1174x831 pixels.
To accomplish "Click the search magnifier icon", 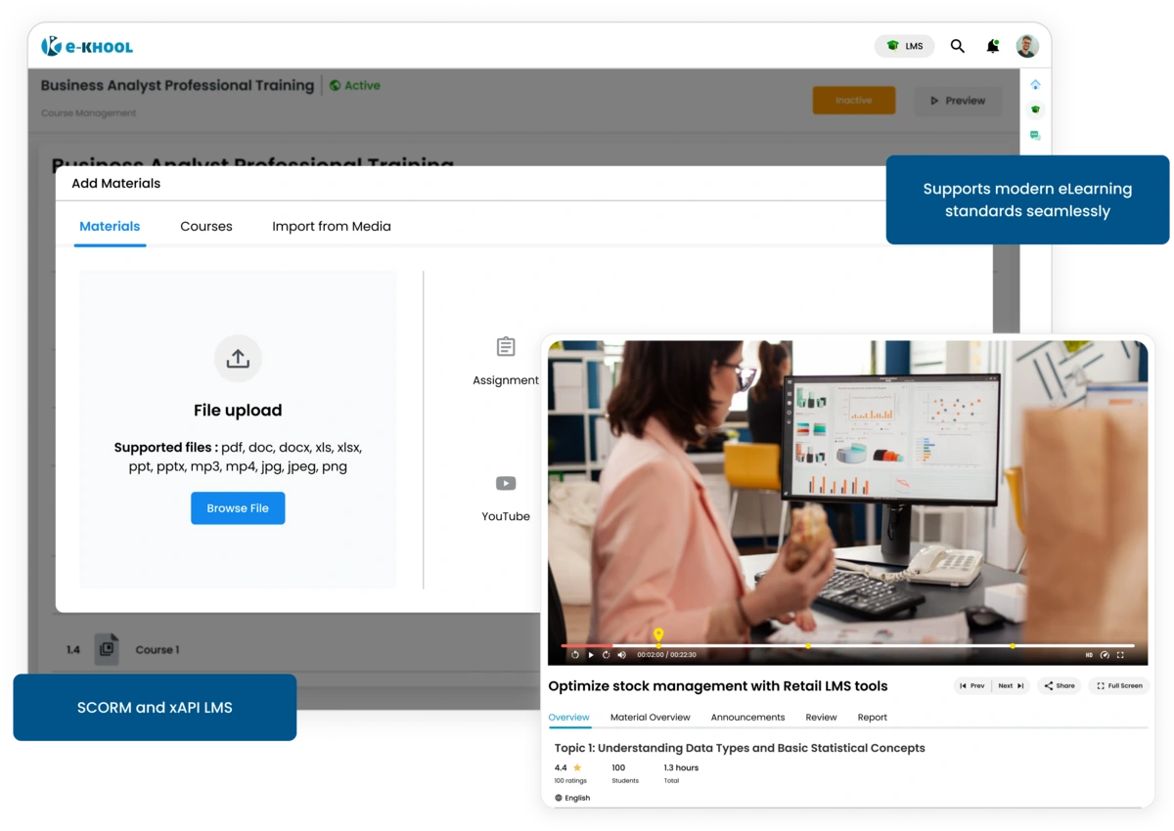I will (958, 46).
